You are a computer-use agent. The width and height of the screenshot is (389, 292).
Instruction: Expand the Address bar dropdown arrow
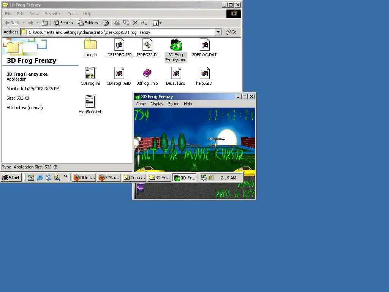coord(218,32)
